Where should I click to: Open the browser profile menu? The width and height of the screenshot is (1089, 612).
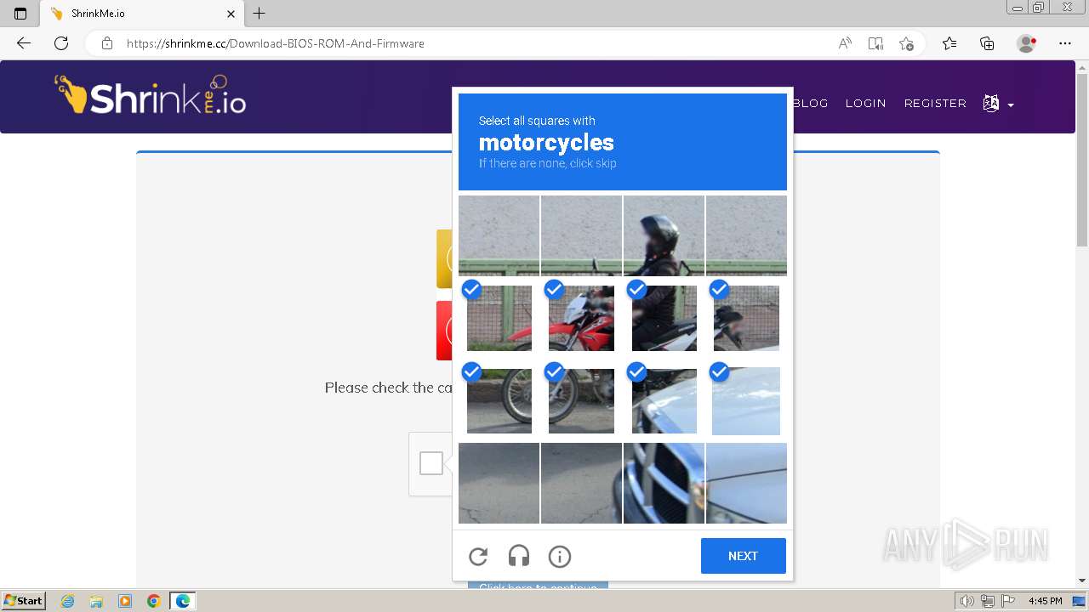coord(1027,43)
